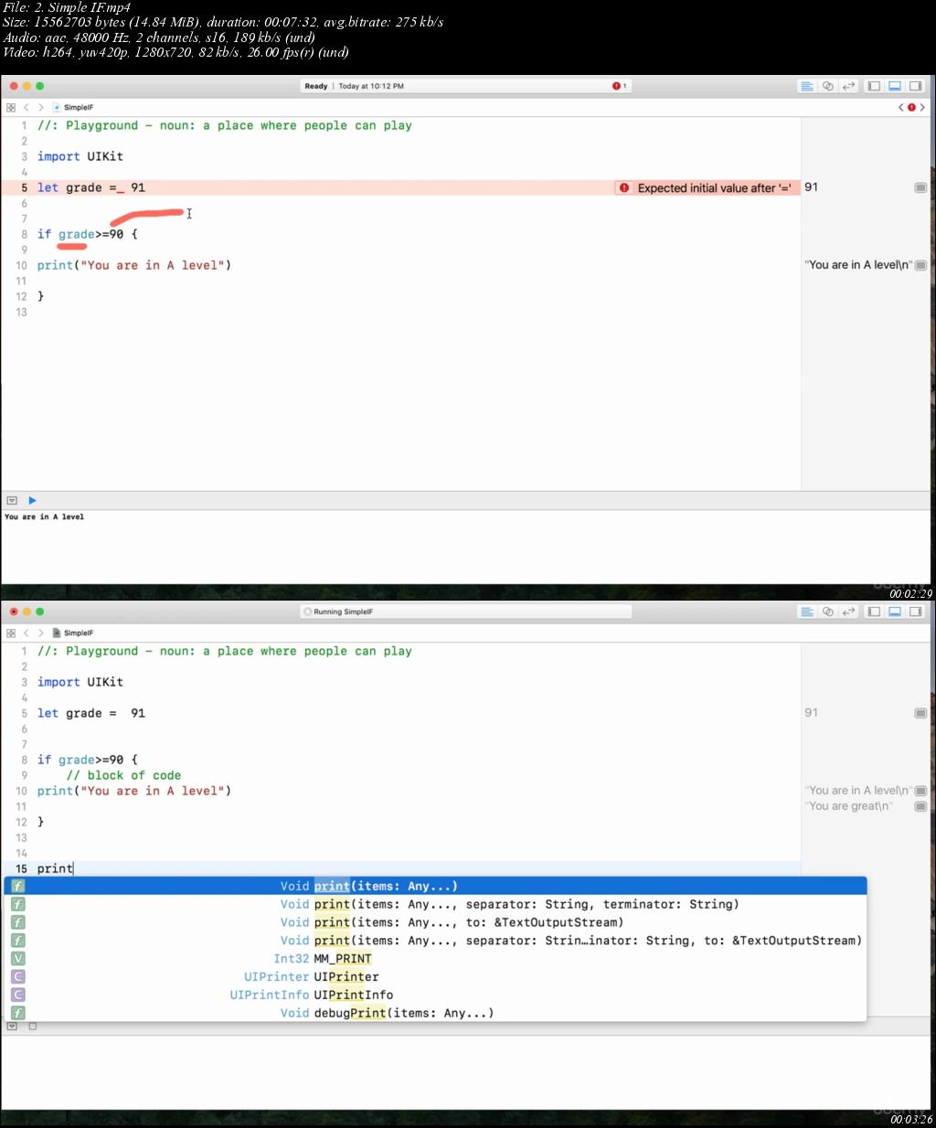Show assistant editor in Ready window toolbar

pyautogui.click(x=827, y=86)
